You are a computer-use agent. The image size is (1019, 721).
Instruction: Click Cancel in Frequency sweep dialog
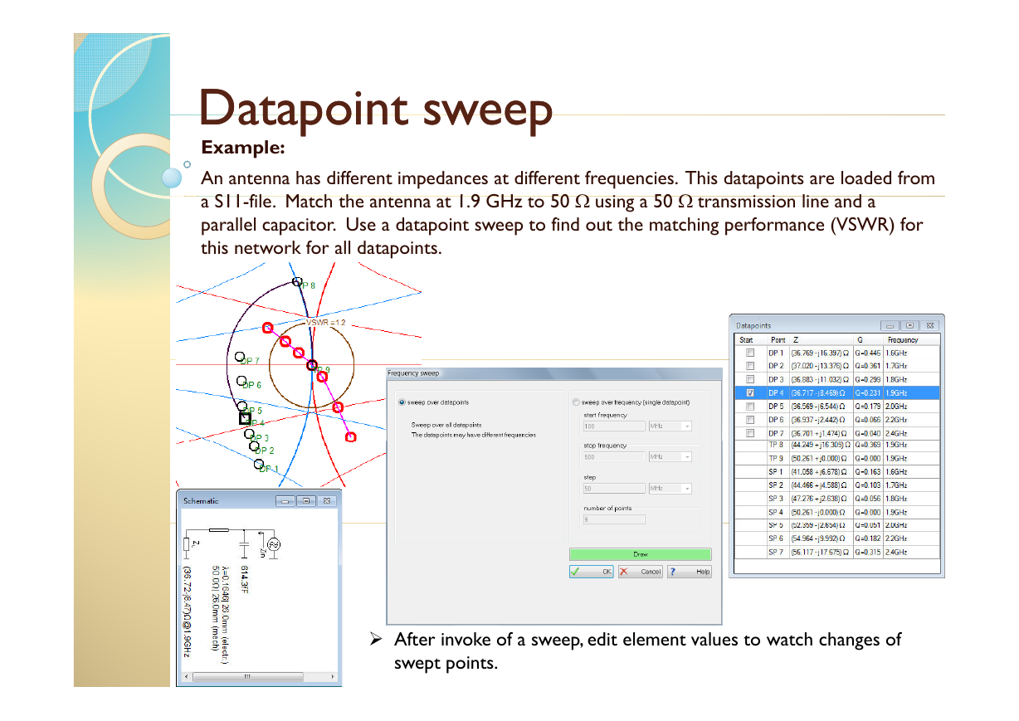(x=640, y=572)
